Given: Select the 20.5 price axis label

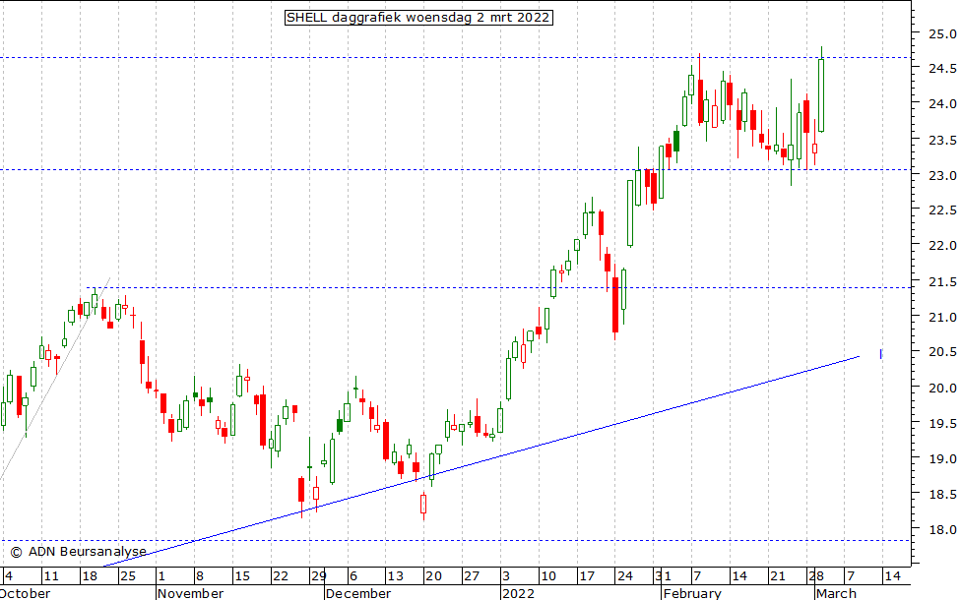Looking at the screenshot, I should [942, 352].
